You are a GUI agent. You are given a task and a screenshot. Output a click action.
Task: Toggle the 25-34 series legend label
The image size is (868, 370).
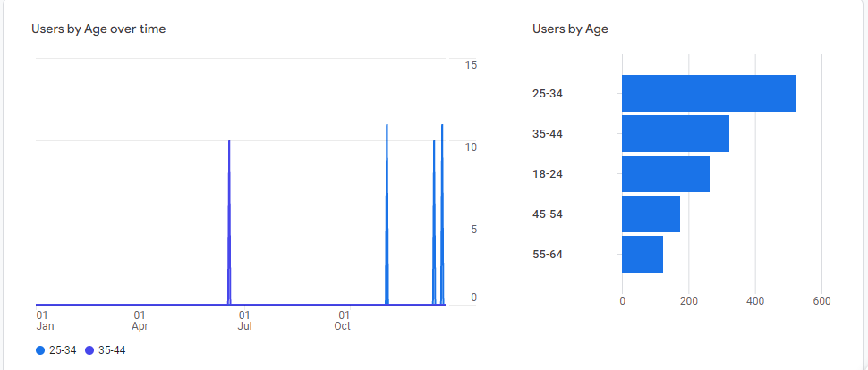(63, 350)
